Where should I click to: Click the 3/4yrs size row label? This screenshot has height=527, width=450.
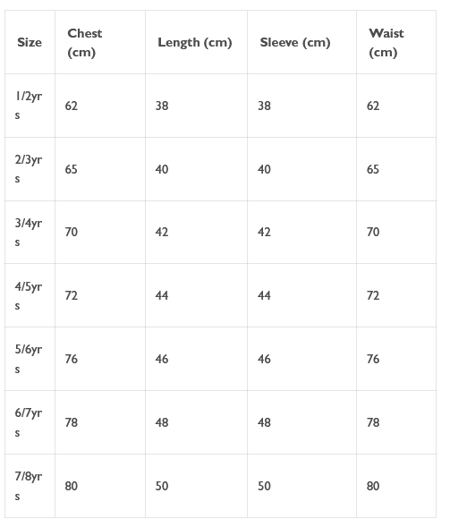coord(29,233)
